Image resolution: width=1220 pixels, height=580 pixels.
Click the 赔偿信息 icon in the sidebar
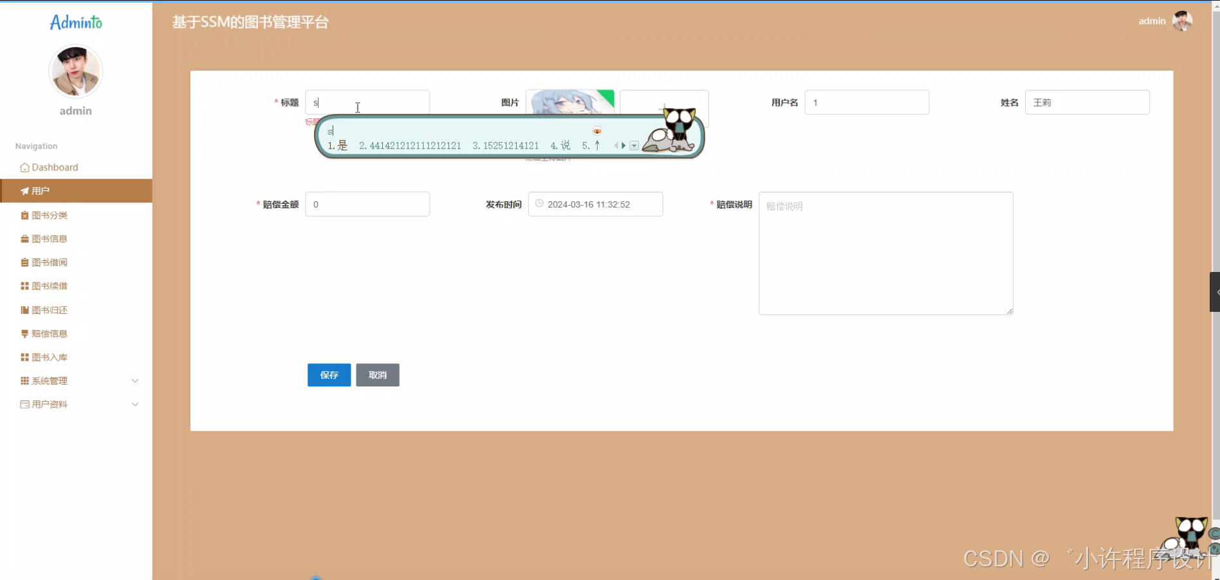[23, 333]
